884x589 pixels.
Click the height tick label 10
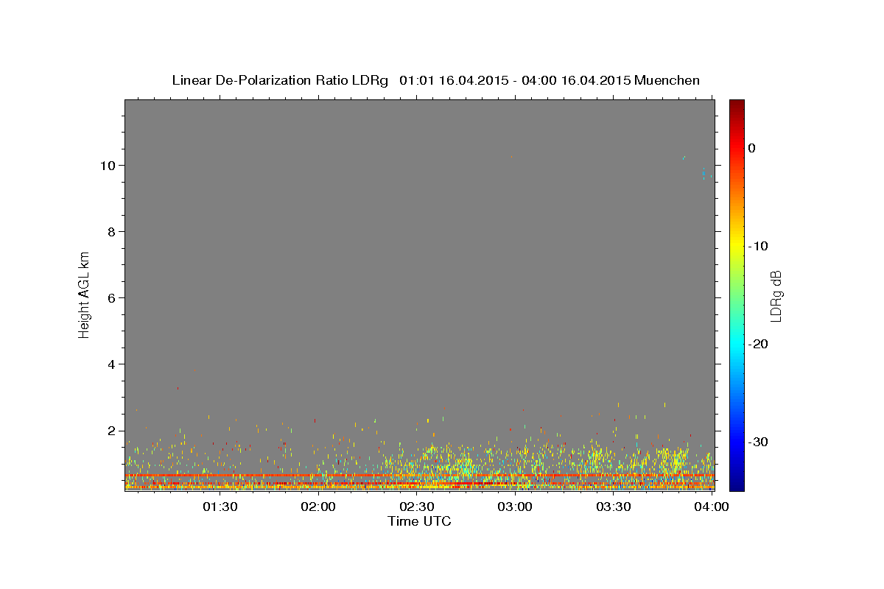[x=109, y=165]
